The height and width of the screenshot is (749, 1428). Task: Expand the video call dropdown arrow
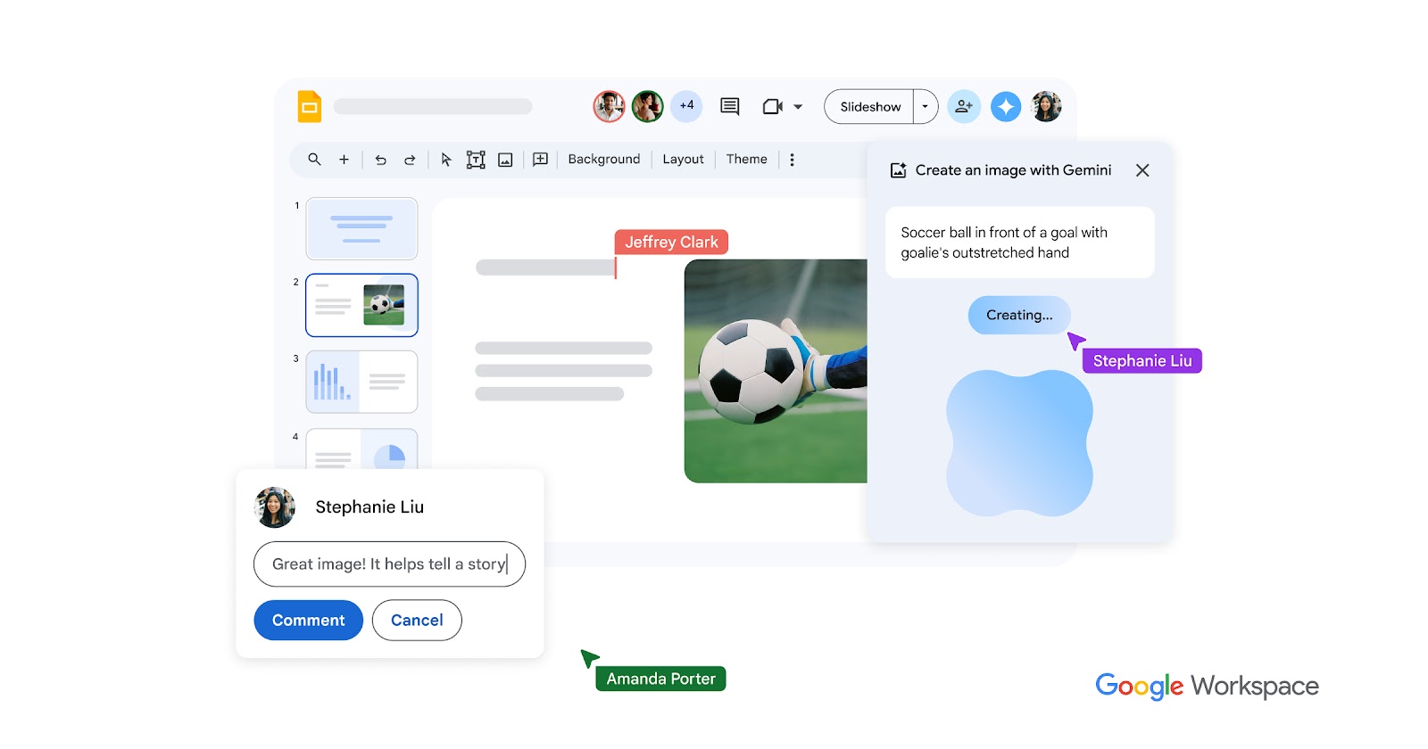798,107
